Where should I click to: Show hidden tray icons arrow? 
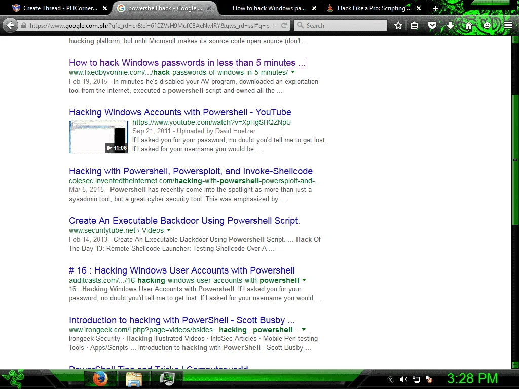(391, 379)
